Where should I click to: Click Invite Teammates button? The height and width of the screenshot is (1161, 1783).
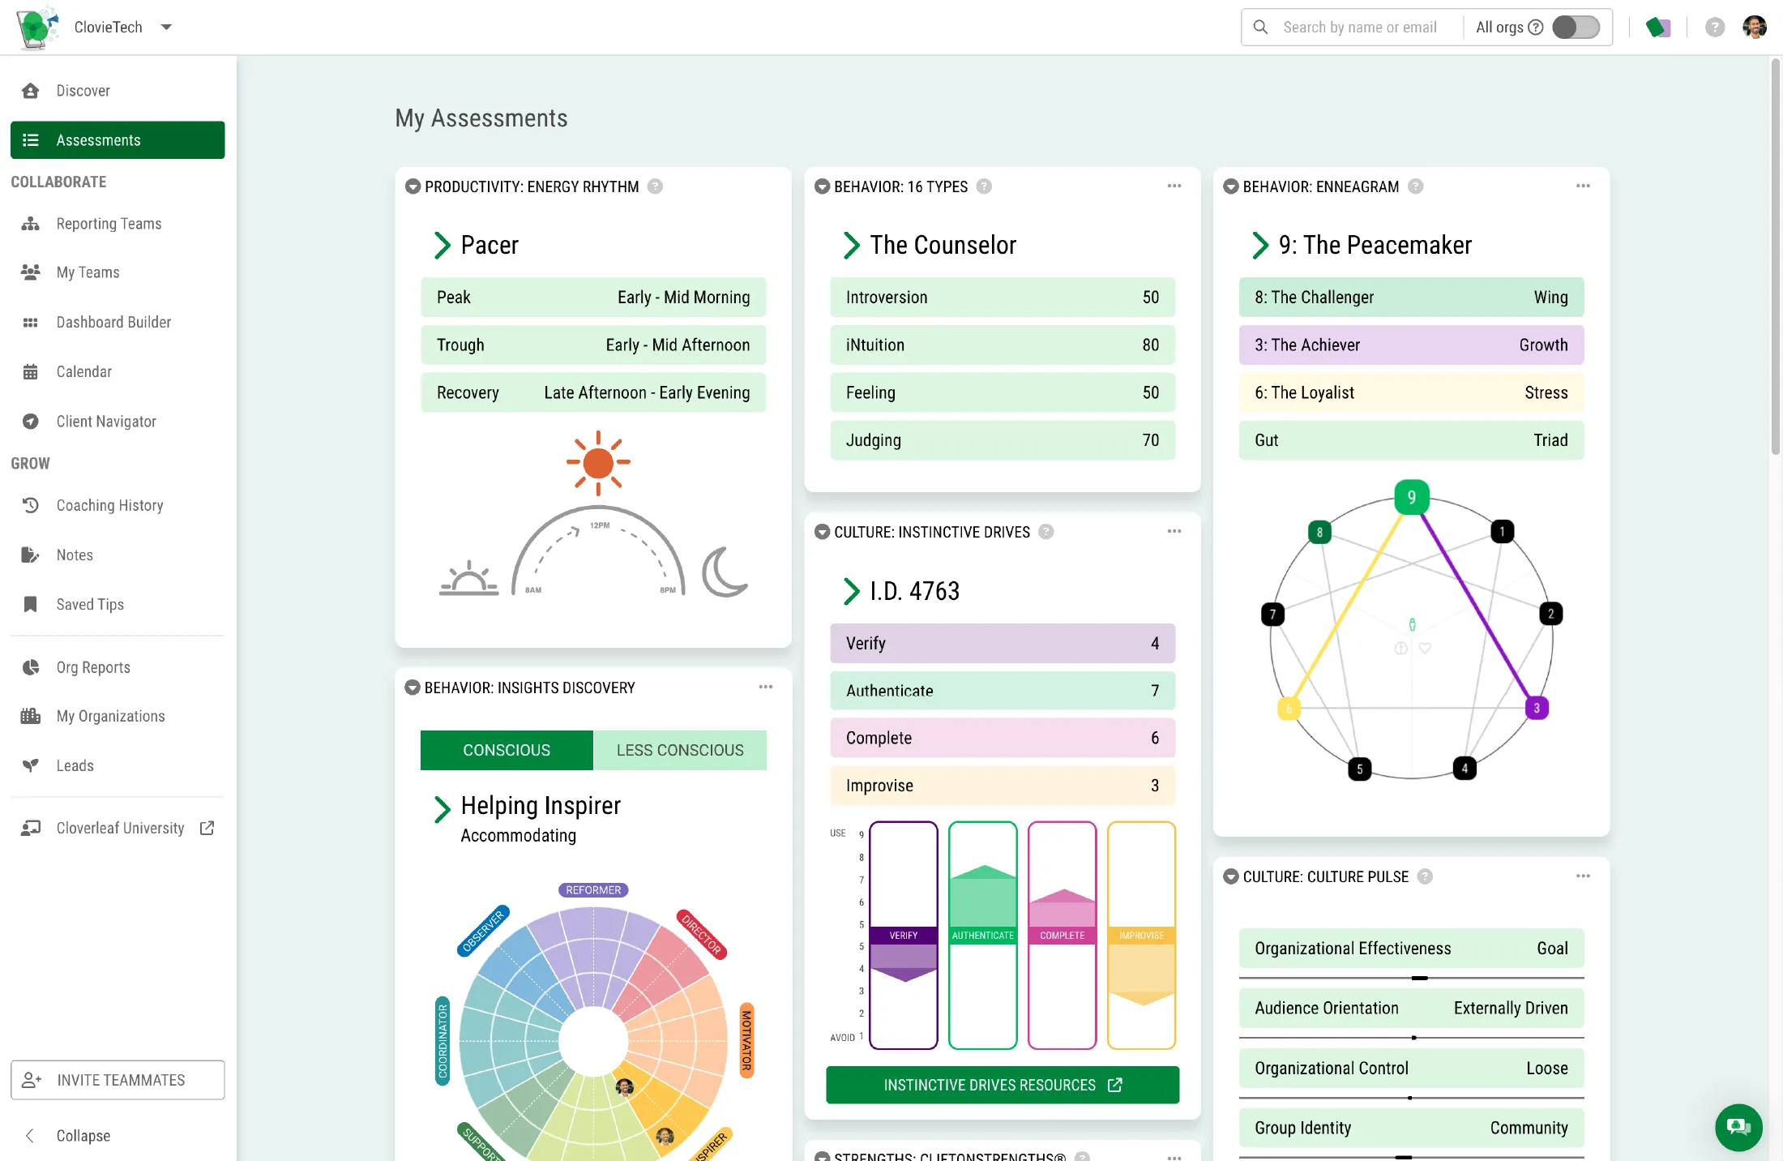click(x=118, y=1080)
